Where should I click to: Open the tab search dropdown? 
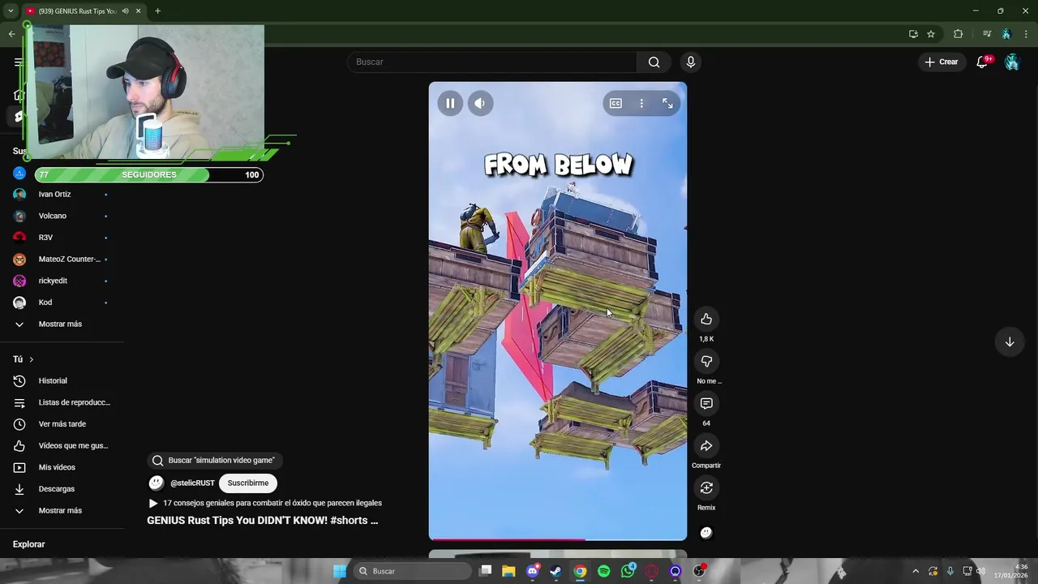point(11,11)
